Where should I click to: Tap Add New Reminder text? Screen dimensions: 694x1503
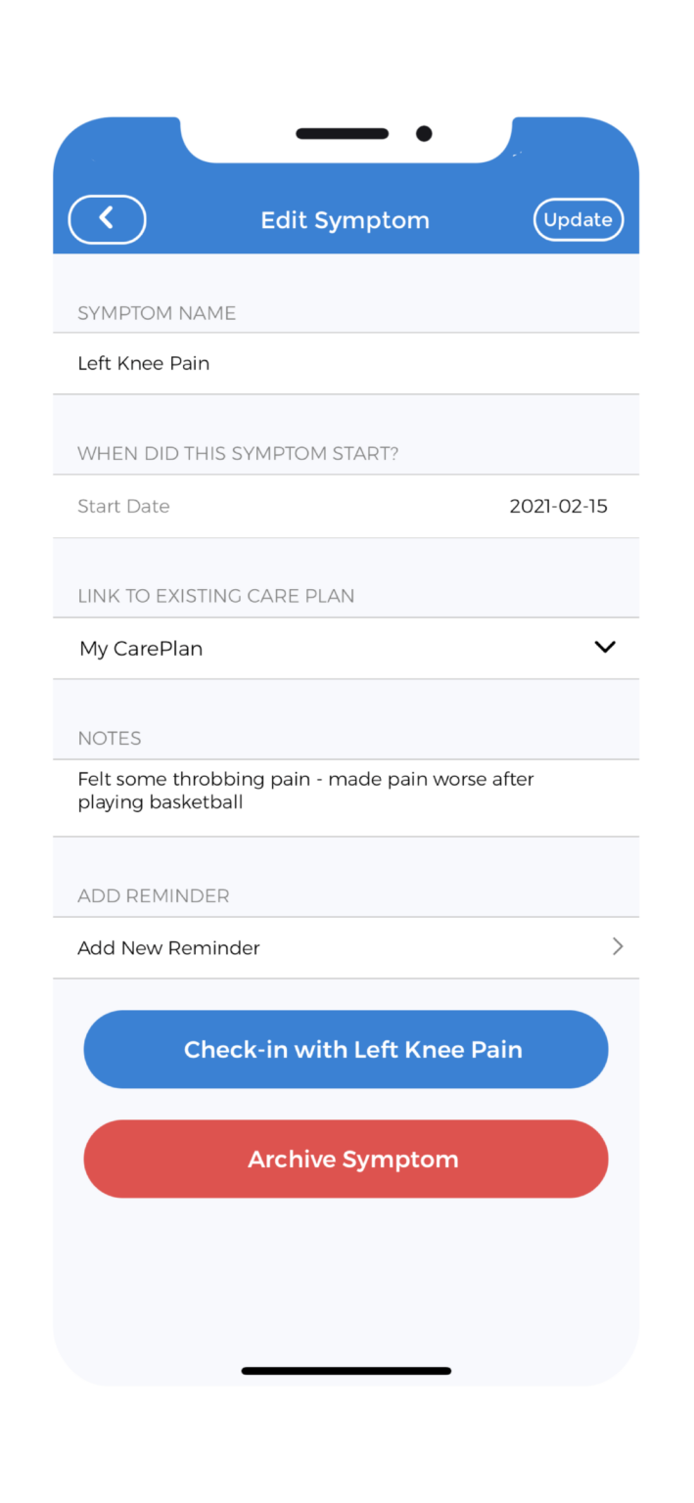[168, 946]
